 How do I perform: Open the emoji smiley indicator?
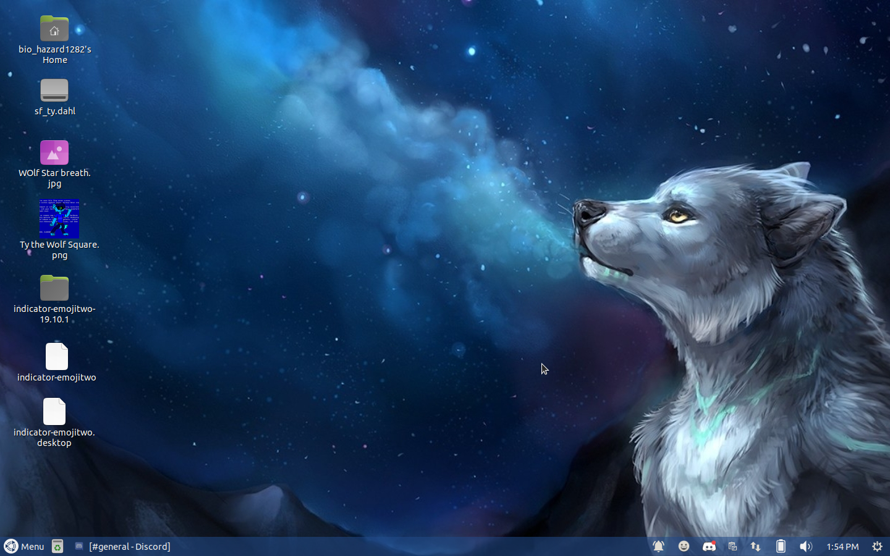point(684,546)
